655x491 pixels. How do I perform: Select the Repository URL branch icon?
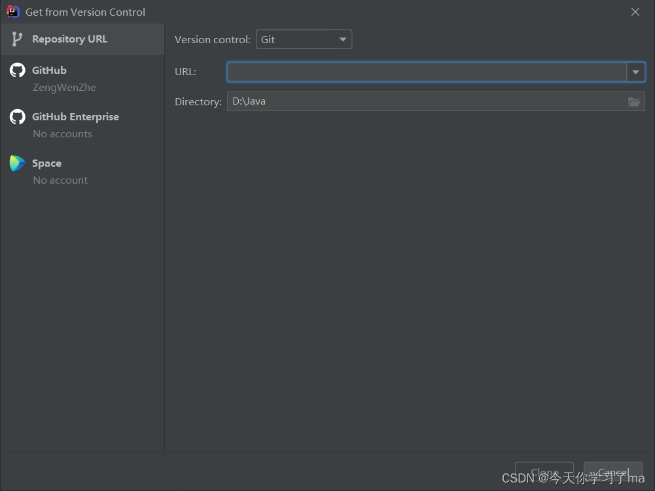17,39
